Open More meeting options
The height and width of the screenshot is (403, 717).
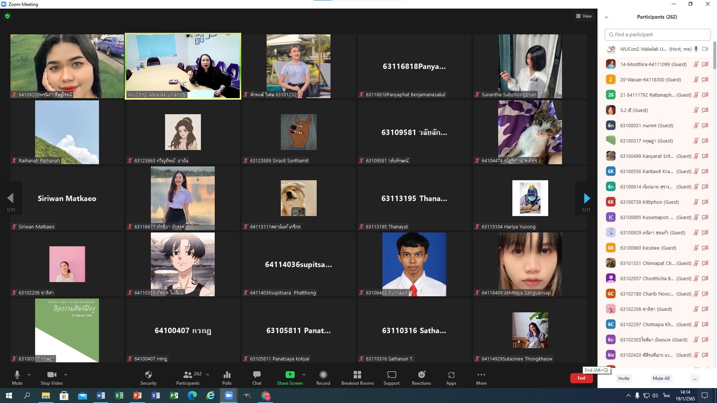click(x=481, y=378)
